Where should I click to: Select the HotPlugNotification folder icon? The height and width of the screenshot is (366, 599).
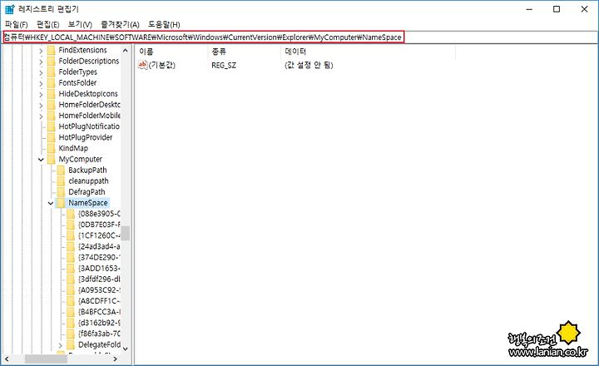pos(52,126)
